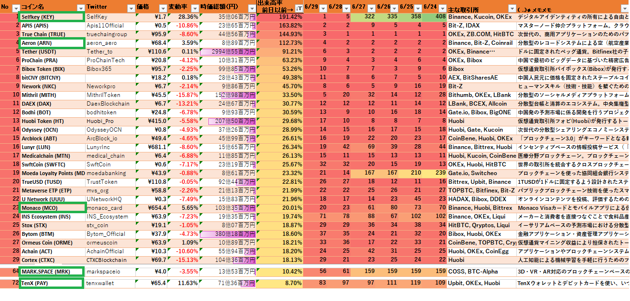This screenshot has height=301, width=630.
Task: Click the Tether_to Twitter handle cell
Action: coord(110,52)
